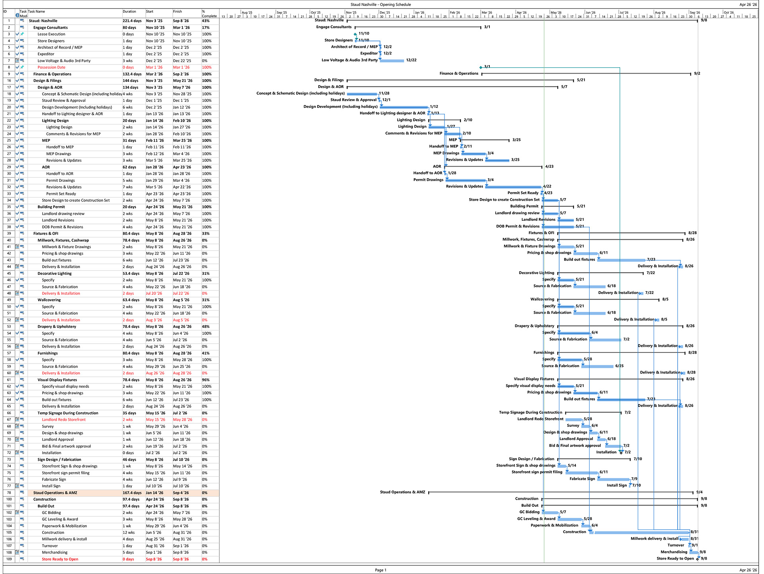Click the Store Ready to Open task name
The image size is (764, 574).
pos(60,559)
